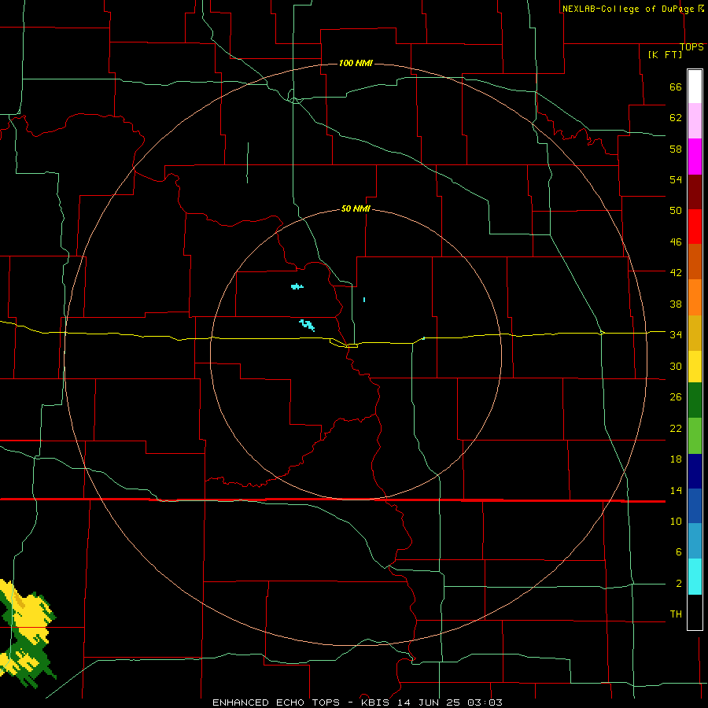Click the 18 legend value
Screen dimensions: 708x708
pos(676,459)
